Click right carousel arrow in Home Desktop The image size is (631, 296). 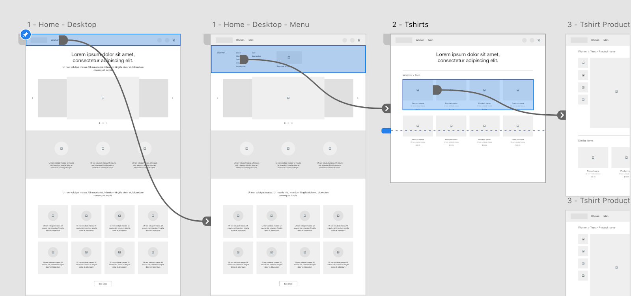173,98
